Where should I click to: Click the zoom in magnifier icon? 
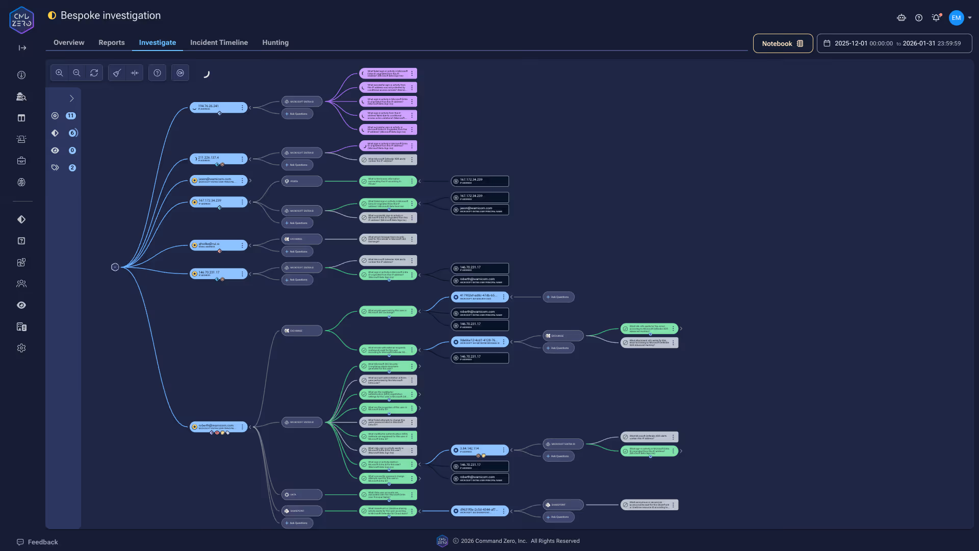coord(59,73)
